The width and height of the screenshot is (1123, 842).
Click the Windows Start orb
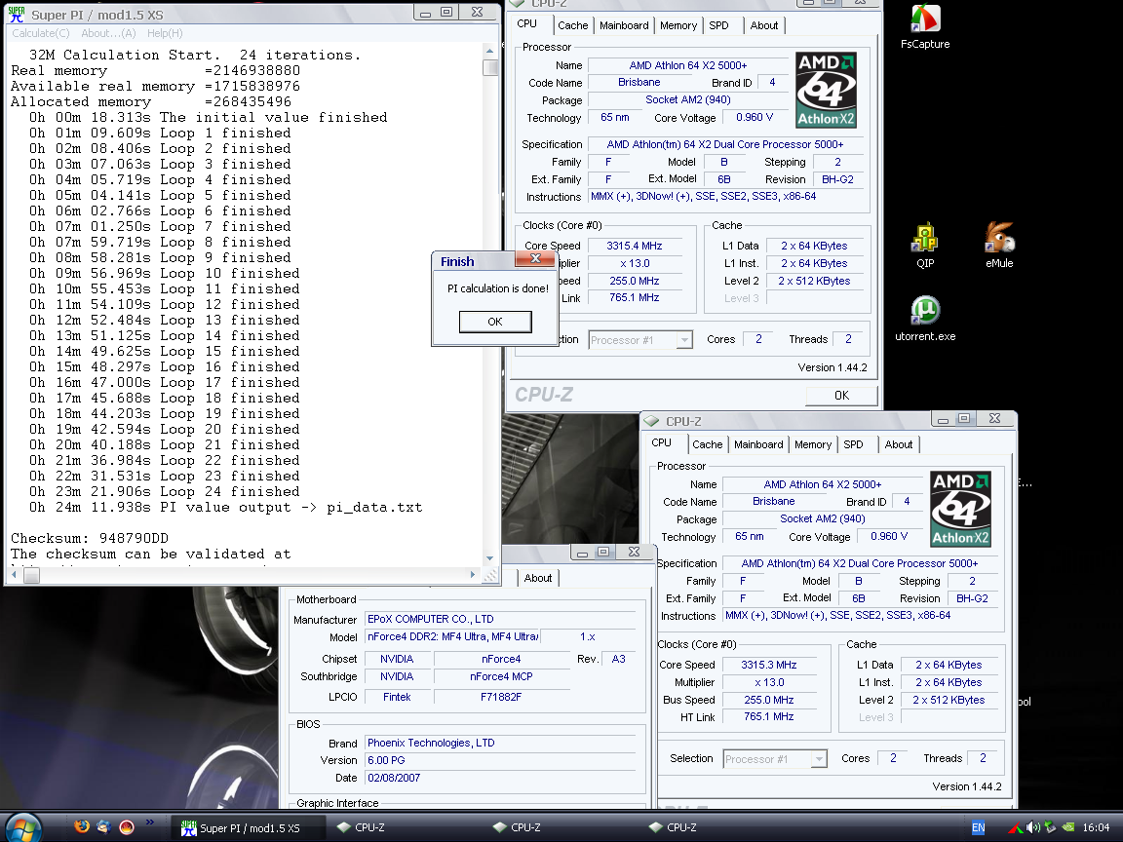(23, 827)
